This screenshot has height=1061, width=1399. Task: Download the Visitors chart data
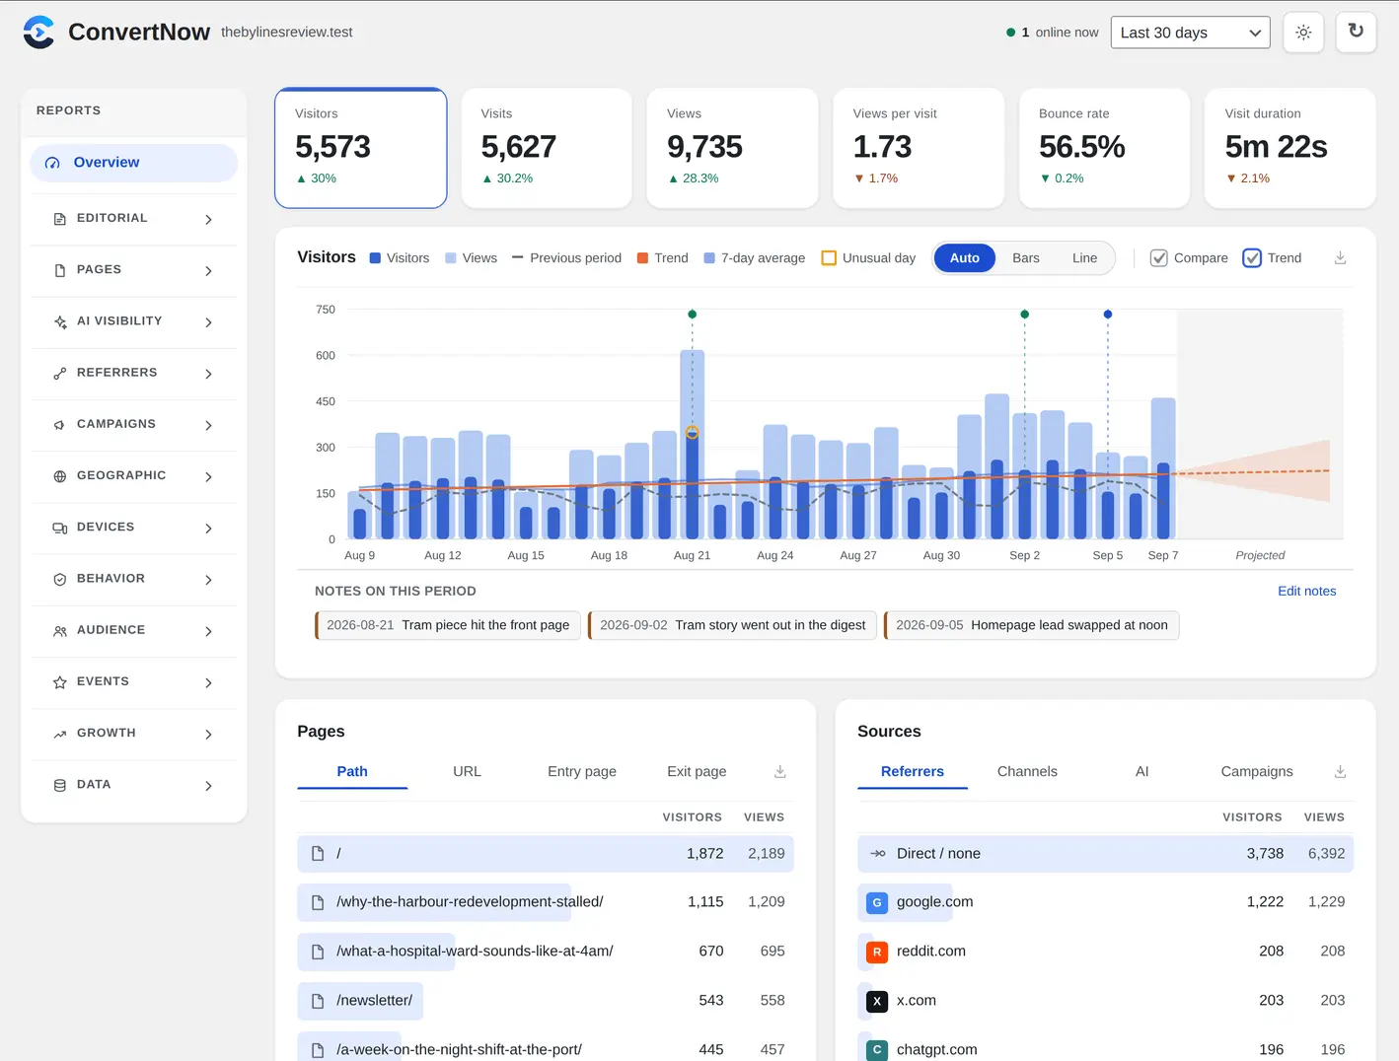click(1340, 258)
